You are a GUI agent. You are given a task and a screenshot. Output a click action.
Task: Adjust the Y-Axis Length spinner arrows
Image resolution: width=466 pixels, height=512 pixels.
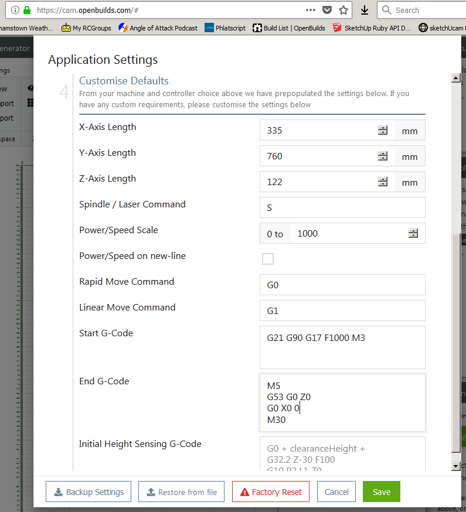(383, 156)
